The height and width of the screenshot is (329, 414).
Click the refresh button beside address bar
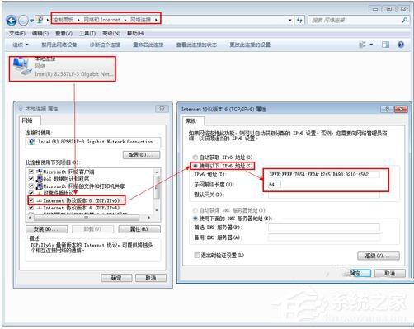tap(299, 20)
